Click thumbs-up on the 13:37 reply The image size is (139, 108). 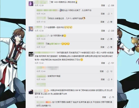109,47
